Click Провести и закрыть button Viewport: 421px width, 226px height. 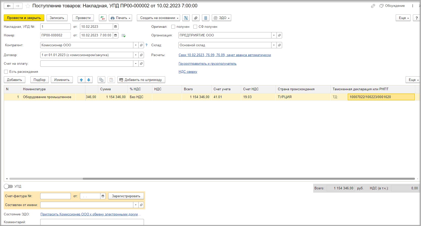pos(24,18)
